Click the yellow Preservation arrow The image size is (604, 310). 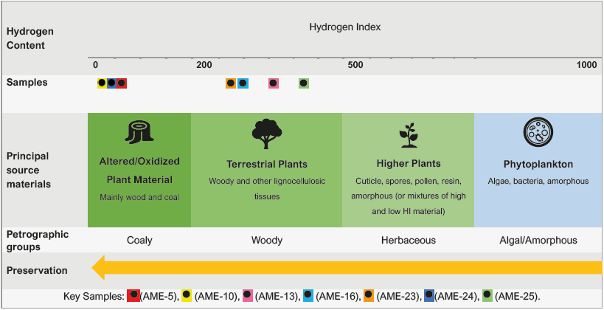pos(347,267)
